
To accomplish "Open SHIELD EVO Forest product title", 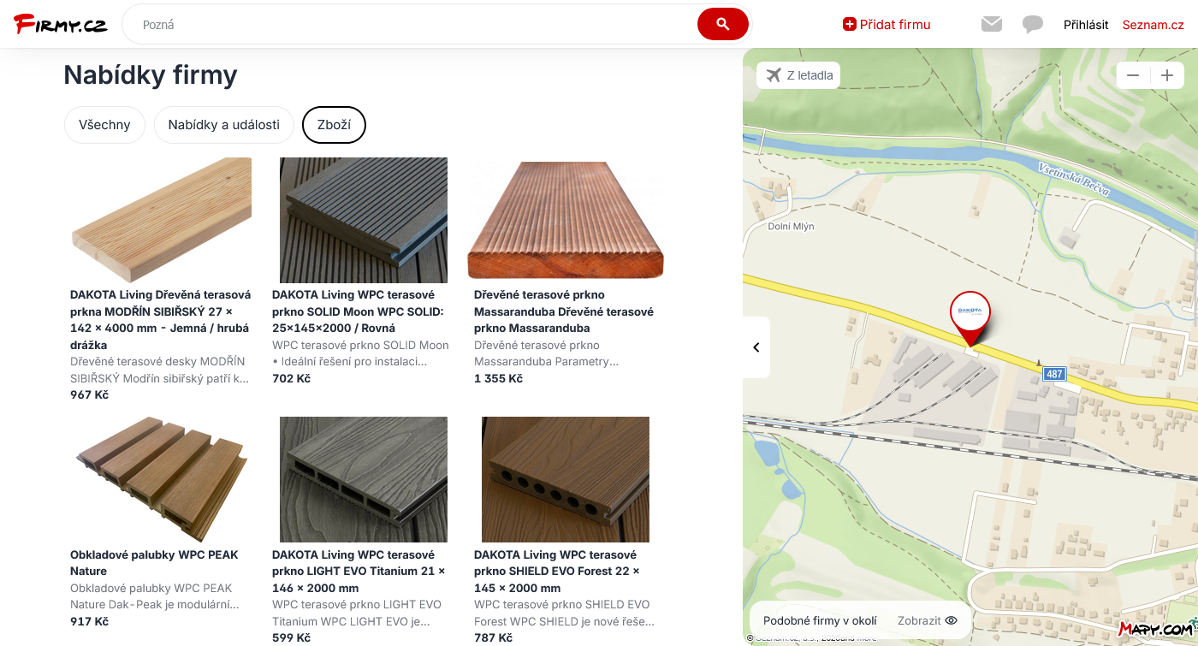I will point(557,572).
